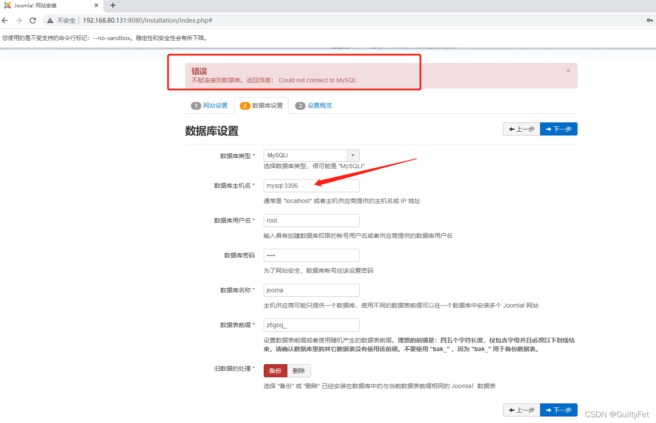Click the 数据库名称 field containing jooma
The height and width of the screenshot is (423, 656).
[311, 290]
